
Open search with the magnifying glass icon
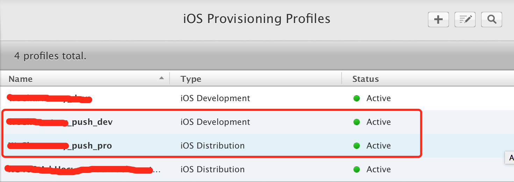(492, 20)
